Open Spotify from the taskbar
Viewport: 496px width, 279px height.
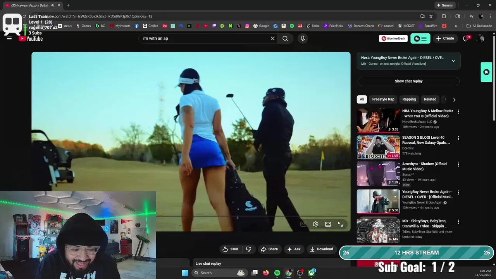[277, 273]
